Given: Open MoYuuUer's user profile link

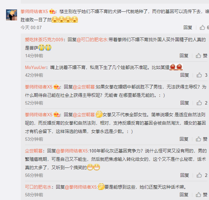Looking at the screenshot, I should (35, 67).
